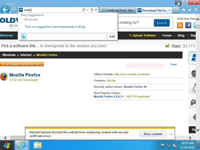Click Add search provider button
200x150 pixels.
tap(112, 36)
